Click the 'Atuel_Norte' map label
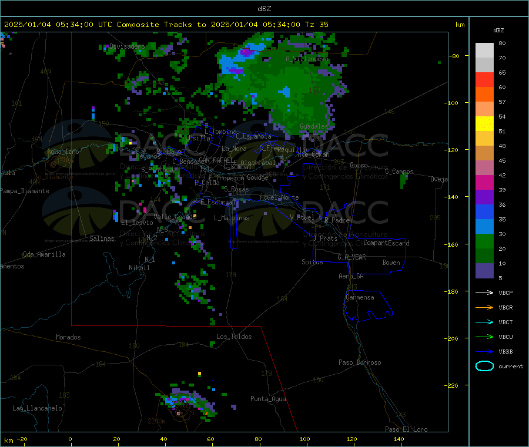Viewport: 529px width, 447px height. 279,197
